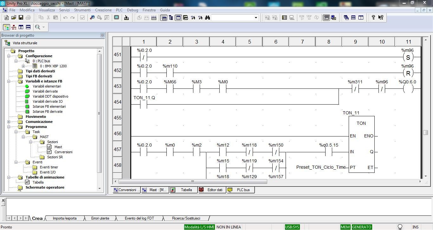Click the zoom-in magnifier toolbar icon

92,18
